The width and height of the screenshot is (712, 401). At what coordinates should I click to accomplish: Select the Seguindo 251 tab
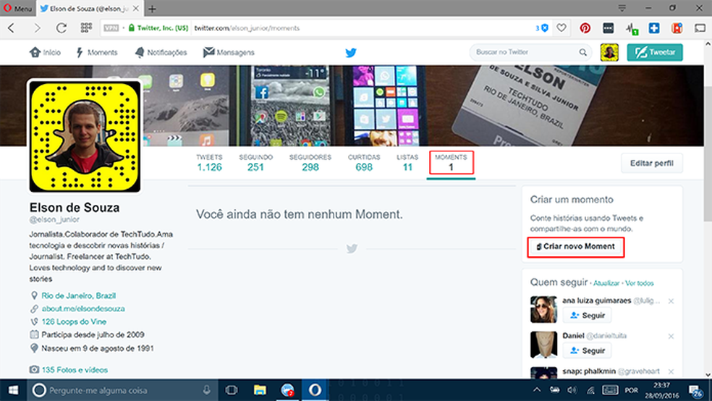point(255,163)
